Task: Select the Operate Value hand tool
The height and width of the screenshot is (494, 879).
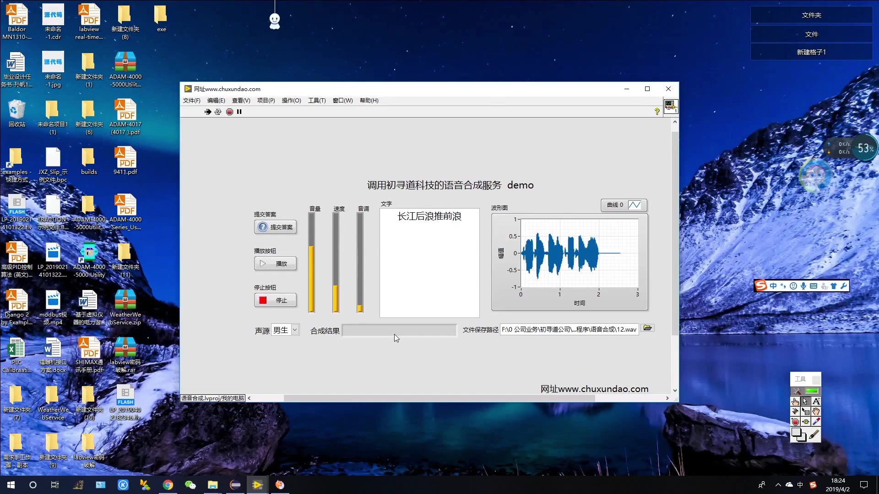Action: point(795,402)
